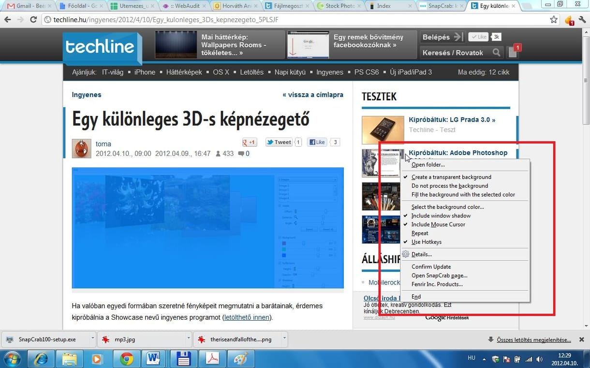Open dropdown arrow for theriseandfallofthe....png download

(x=284, y=339)
